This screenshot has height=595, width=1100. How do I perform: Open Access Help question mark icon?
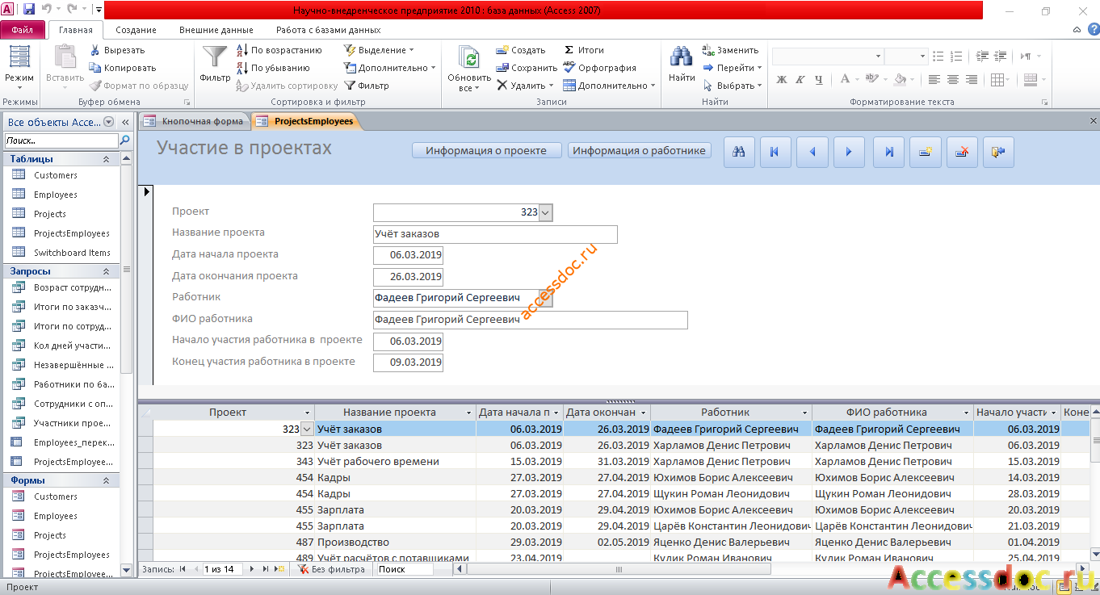point(1093,30)
